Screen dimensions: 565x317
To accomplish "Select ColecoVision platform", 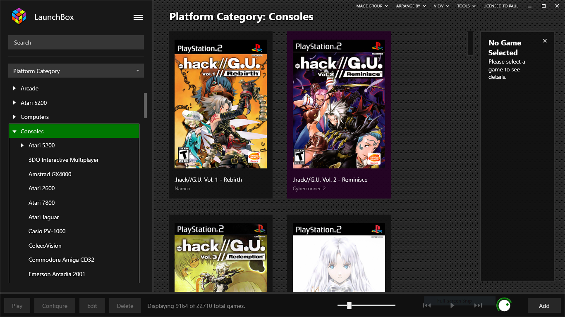I will [45, 246].
